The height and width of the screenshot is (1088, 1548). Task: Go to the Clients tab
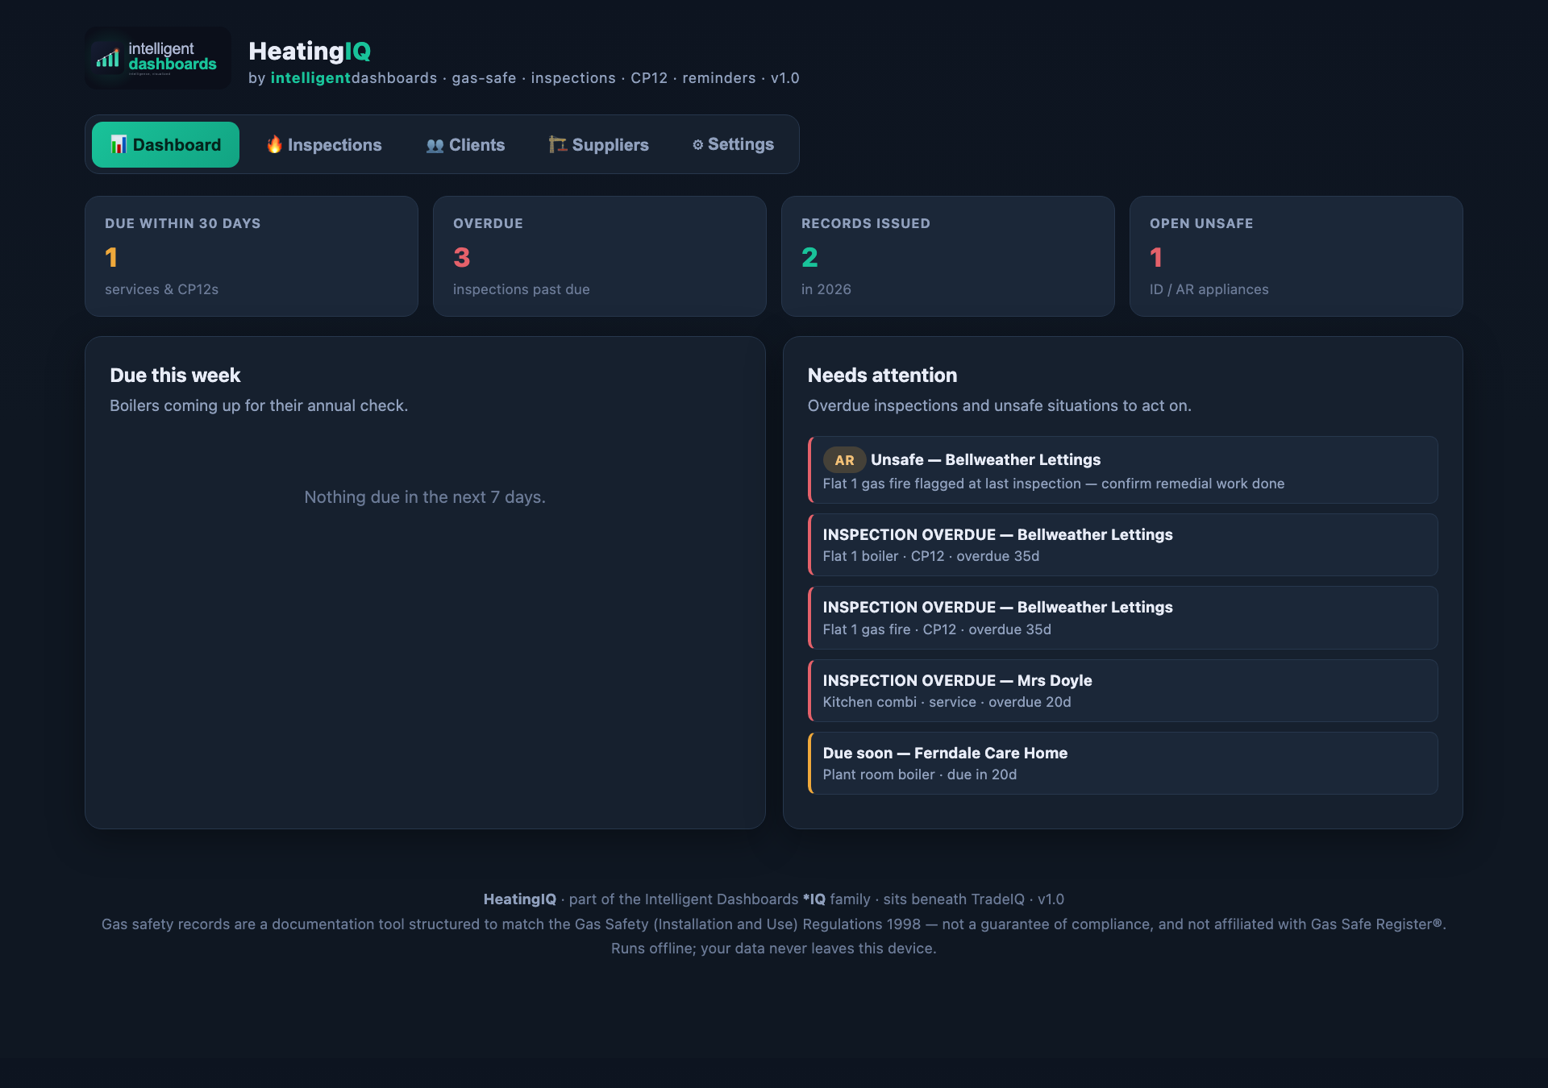pyautogui.click(x=466, y=145)
